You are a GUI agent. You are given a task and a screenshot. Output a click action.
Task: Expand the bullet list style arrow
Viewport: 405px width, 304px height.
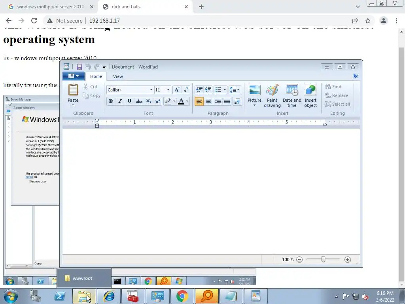[225, 90]
